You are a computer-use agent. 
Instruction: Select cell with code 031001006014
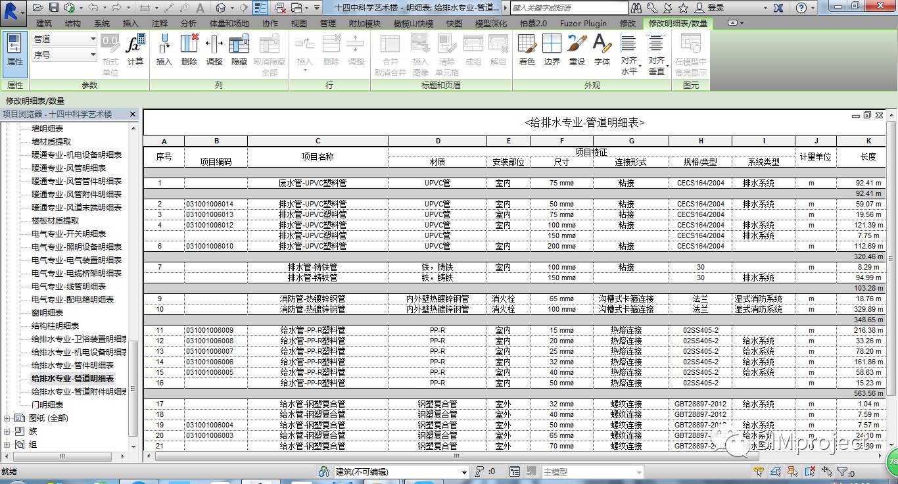pos(216,205)
